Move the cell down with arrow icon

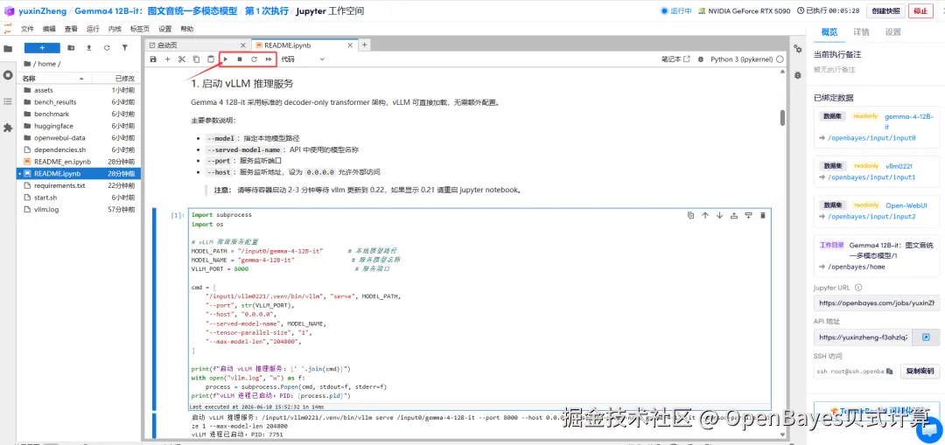(x=719, y=216)
